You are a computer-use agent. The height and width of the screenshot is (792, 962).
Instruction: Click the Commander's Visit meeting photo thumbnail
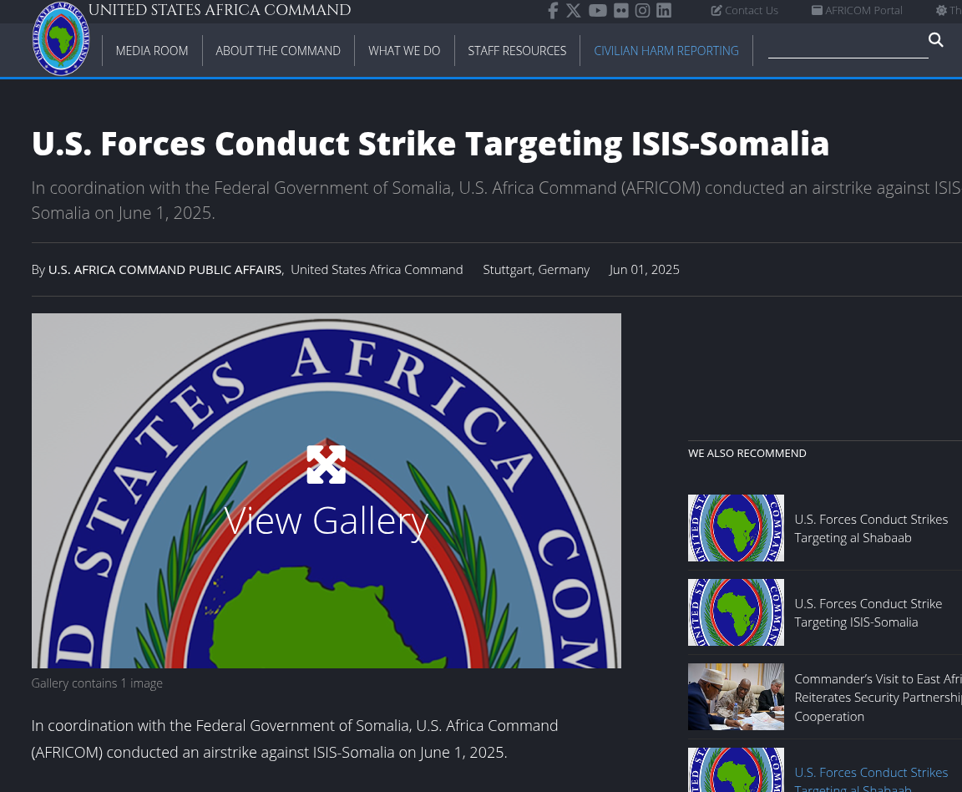(x=737, y=697)
